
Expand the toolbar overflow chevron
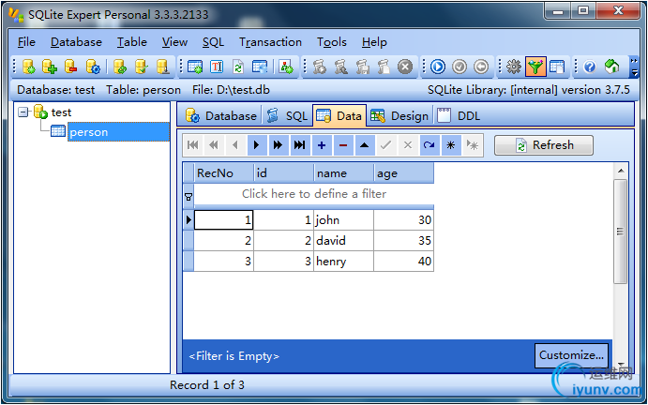(634, 67)
